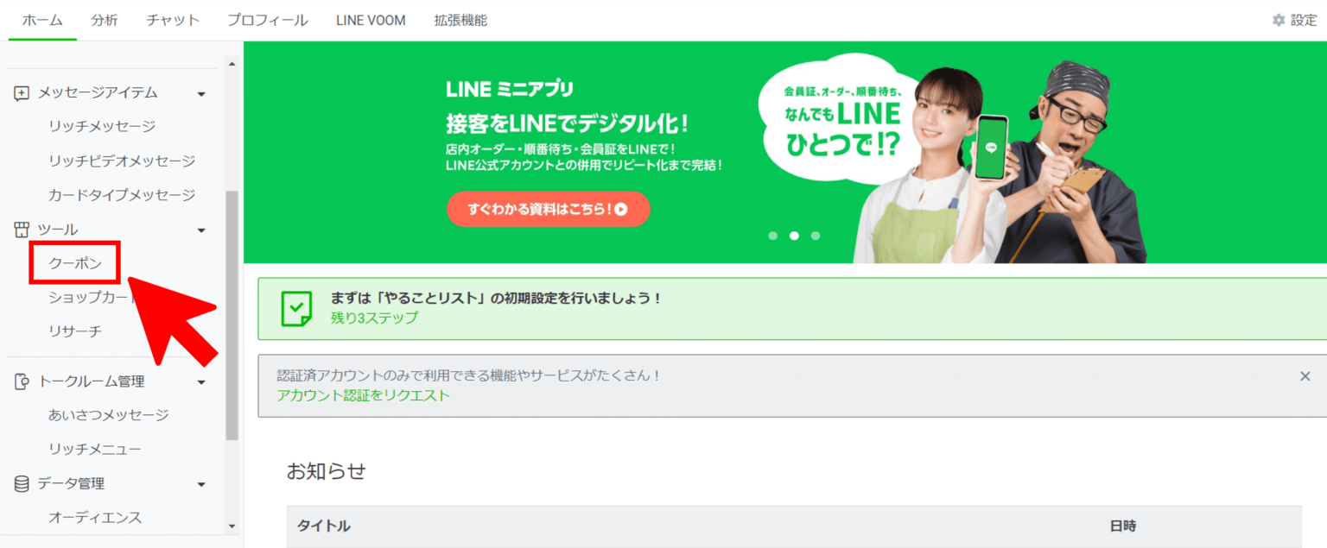This screenshot has height=548, width=1327.
Task: Open the チャット tab
Action: 172,19
